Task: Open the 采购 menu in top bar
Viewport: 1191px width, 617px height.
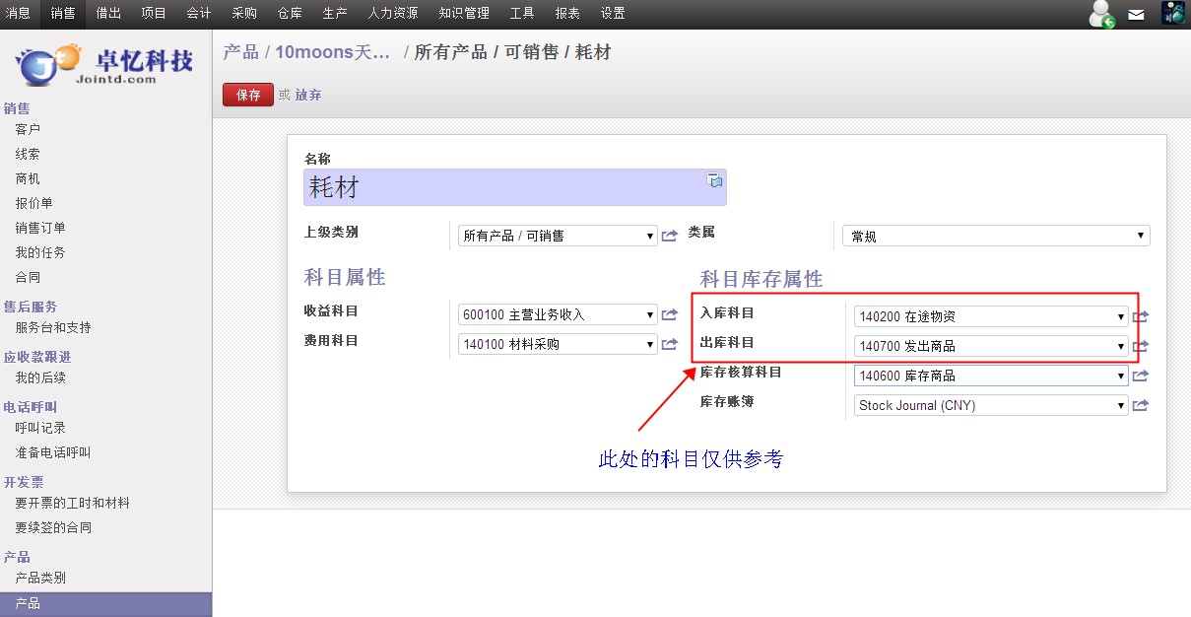Action: 244,13
